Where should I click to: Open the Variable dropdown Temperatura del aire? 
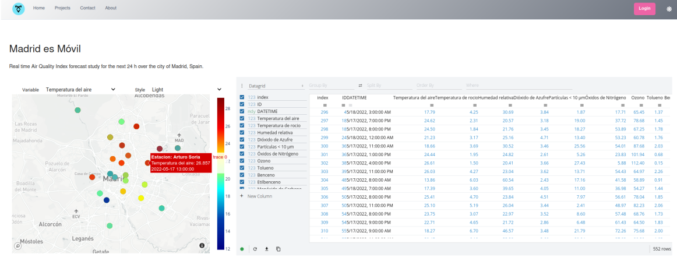point(80,89)
